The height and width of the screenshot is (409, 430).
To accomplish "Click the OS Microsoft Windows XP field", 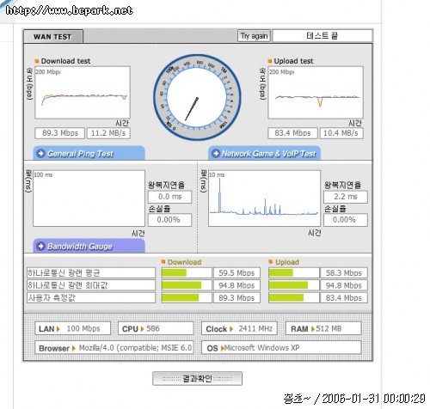I will tap(281, 348).
